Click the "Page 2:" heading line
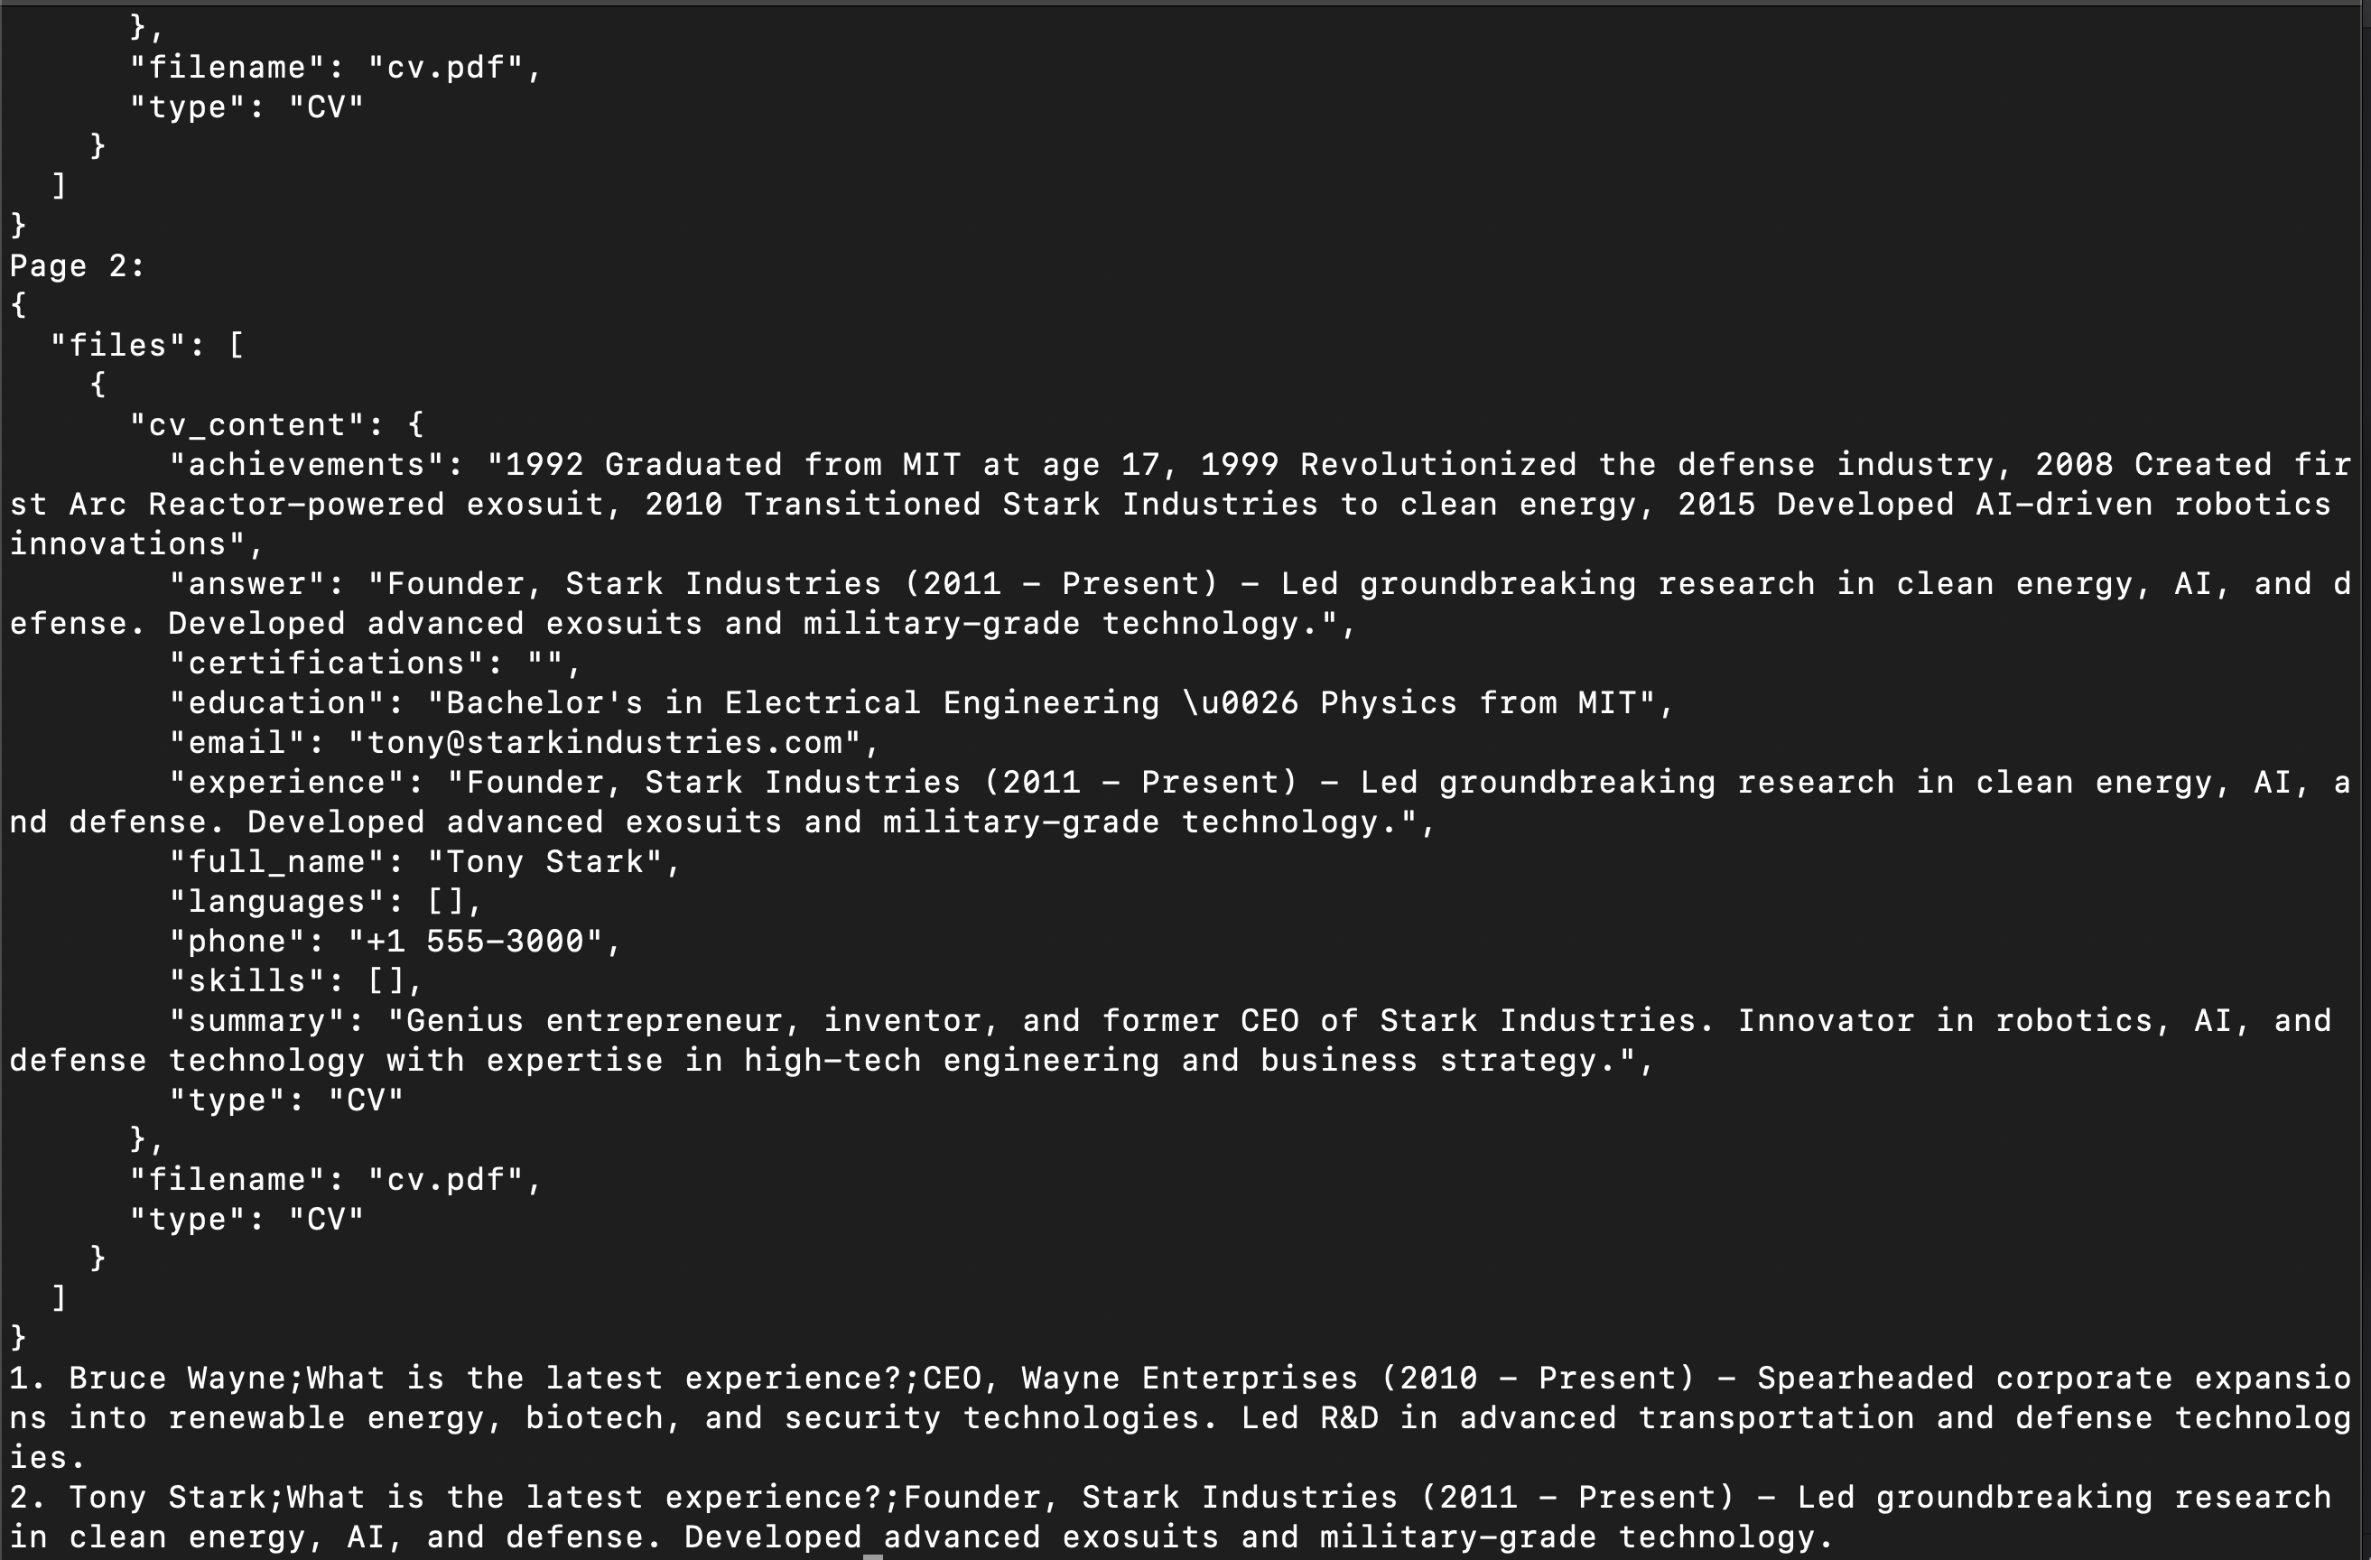2371x1560 pixels. point(77,266)
